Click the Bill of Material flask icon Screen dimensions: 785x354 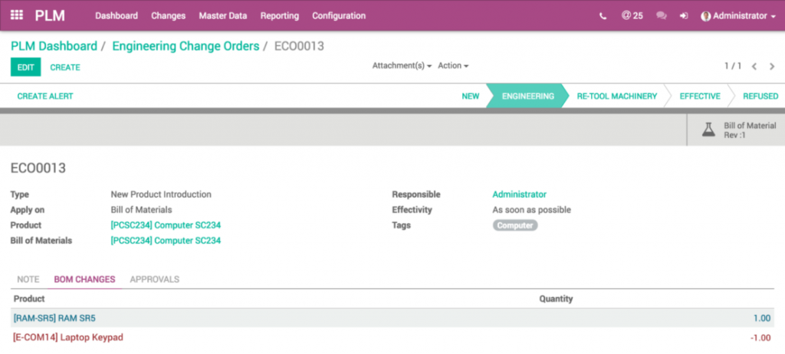[x=708, y=130]
